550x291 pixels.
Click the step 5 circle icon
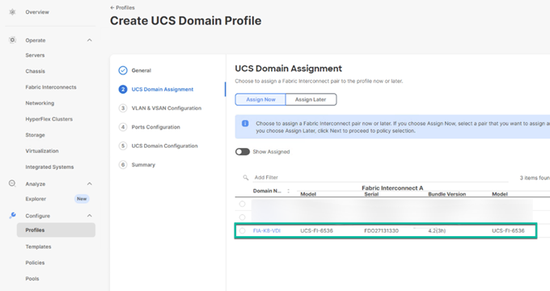pos(123,145)
